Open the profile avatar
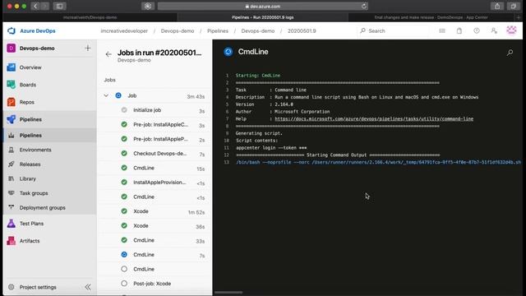Screen dimensions: 526x296 click(511, 30)
